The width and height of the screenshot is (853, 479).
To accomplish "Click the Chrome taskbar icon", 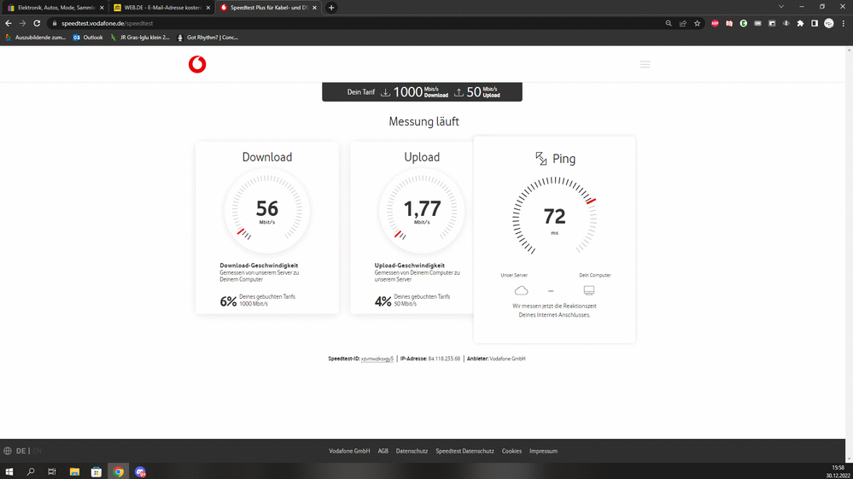I will coord(118,471).
